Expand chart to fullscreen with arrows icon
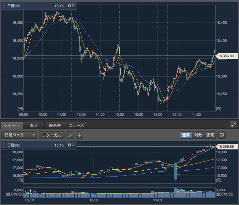 [233, 125]
